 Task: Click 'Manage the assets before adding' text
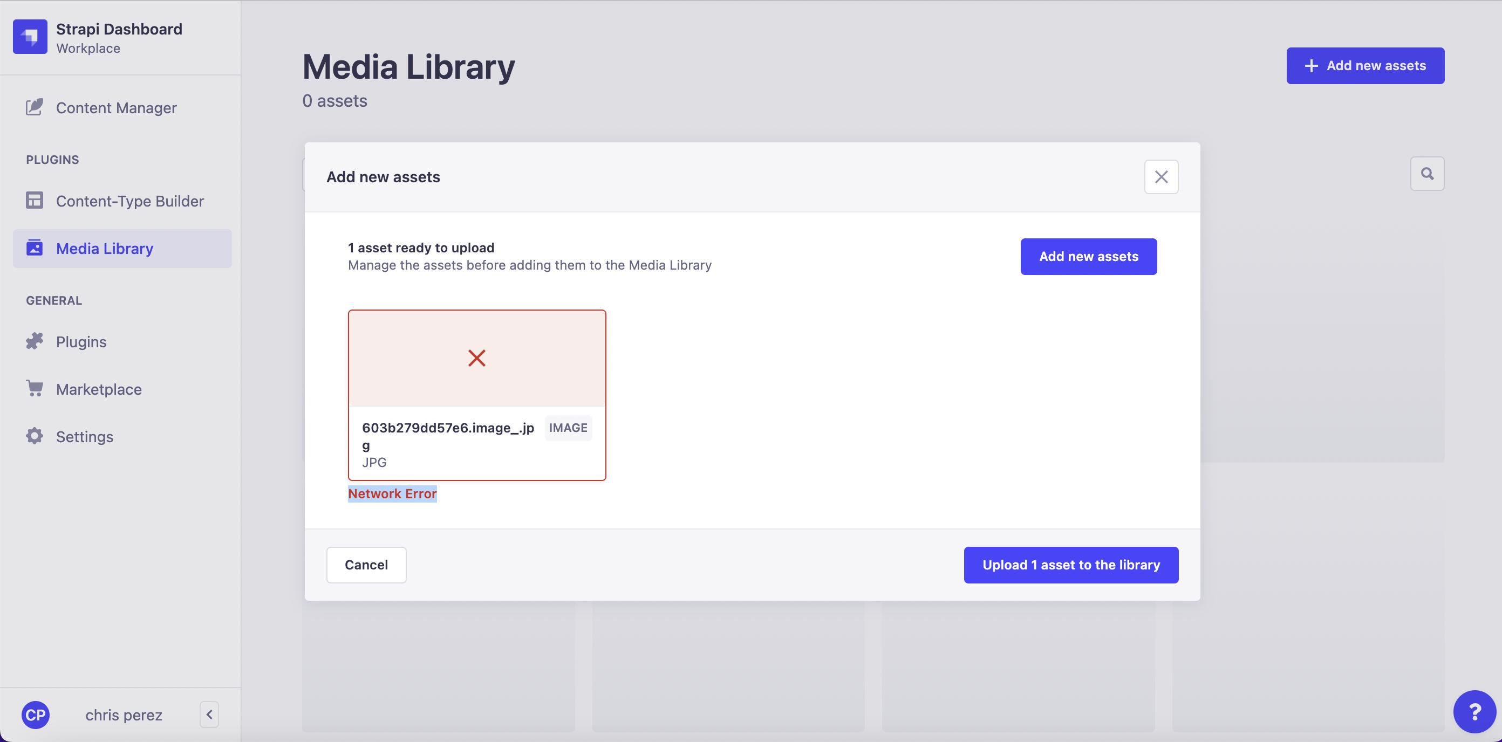[530, 265]
